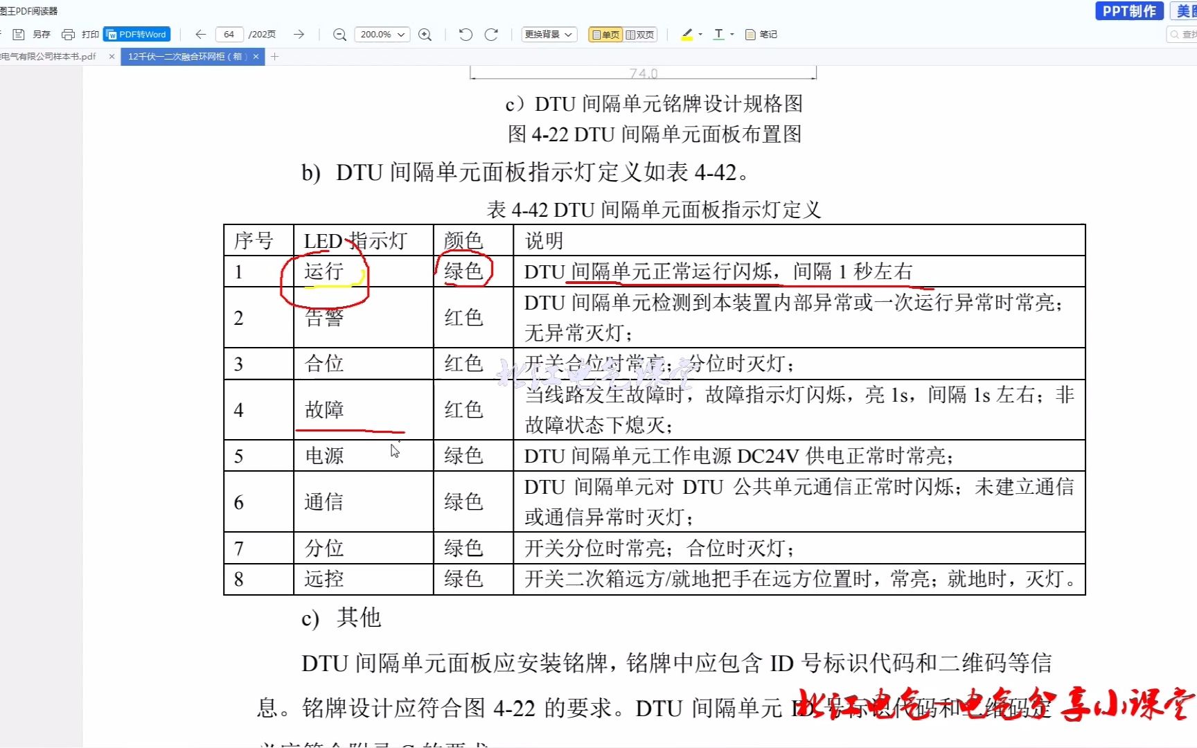
Task: Click the caption '图 4-22 DTU 间隔单元面板布置图'
Action: (x=655, y=134)
